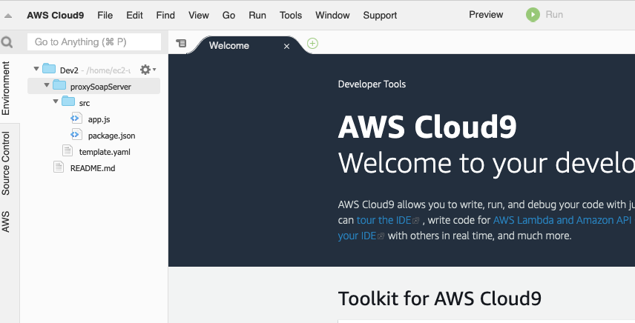This screenshot has height=323, width=635.
Task: Open the File menu
Action: (x=105, y=16)
